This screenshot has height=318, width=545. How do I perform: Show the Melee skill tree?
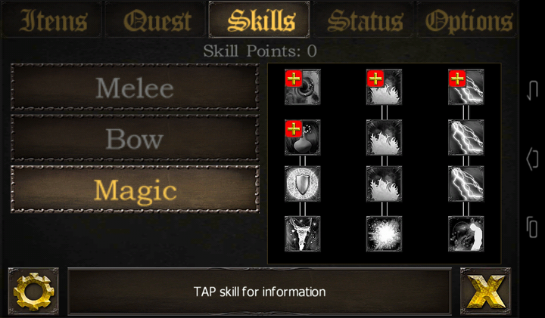(x=135, y=87)
